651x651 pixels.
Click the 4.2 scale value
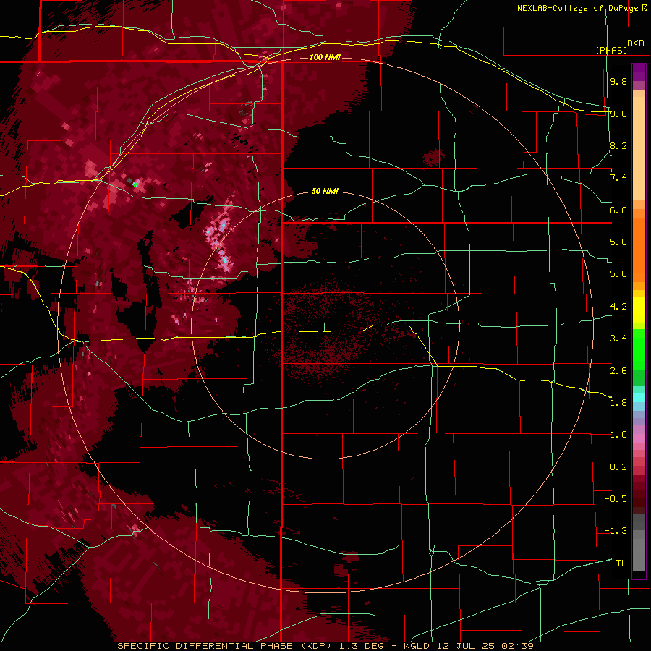pyautogui.click(x=618, y=307)
